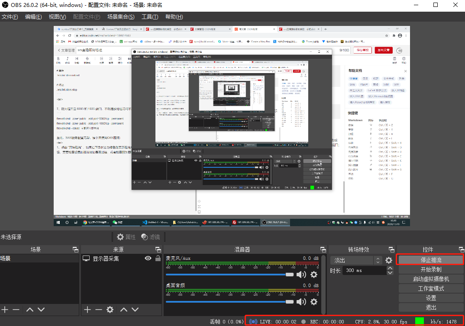Open the 场景集合(S) menu

click(x=121, y=17)
